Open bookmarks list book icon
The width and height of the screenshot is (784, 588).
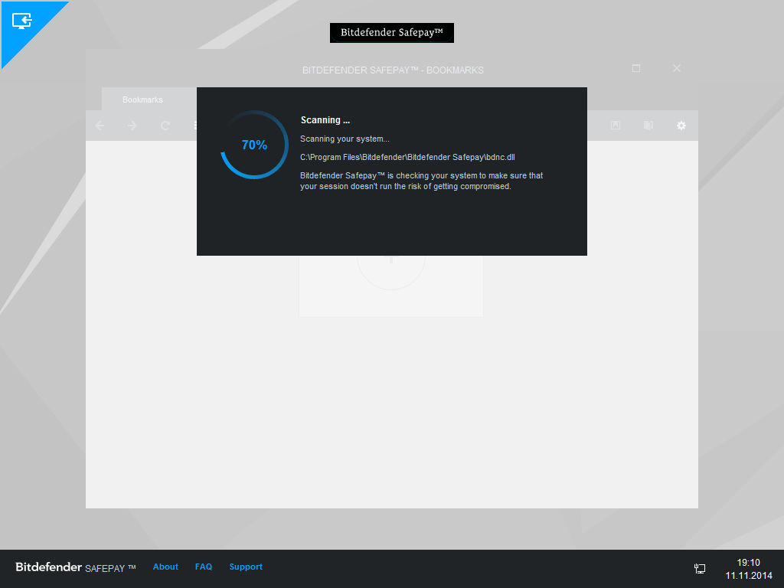click(x=648, y=125)
